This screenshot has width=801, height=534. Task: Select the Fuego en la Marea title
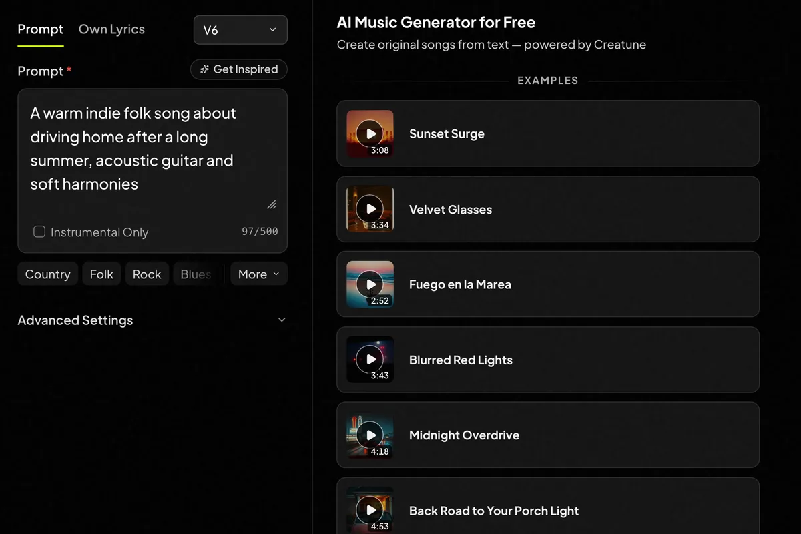tap(460, 284)
